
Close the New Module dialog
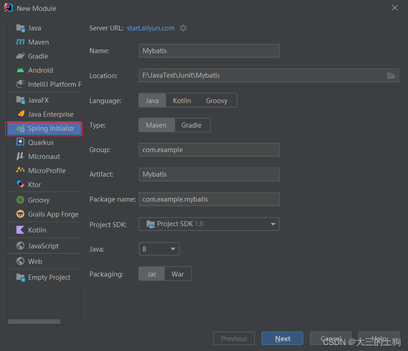395,8
